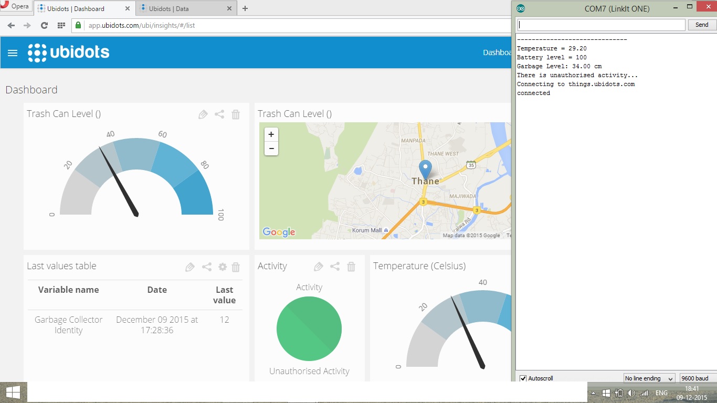
Task: Click Battery level = 100 serial line
Action: coord(552,57)
